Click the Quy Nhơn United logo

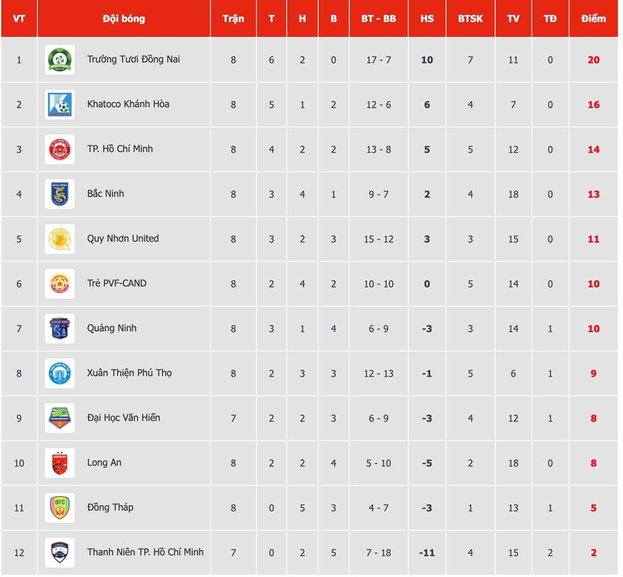coord(60,239)
